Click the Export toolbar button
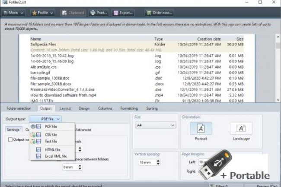This screenshot has width=281, height=187. point(123,13)
